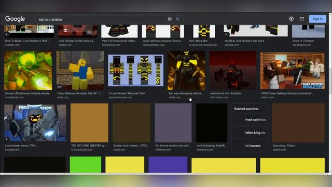Click the black and yellow armored figure thumbnail
Viewport: 332px width, 187px height.
tap(186, 71)
